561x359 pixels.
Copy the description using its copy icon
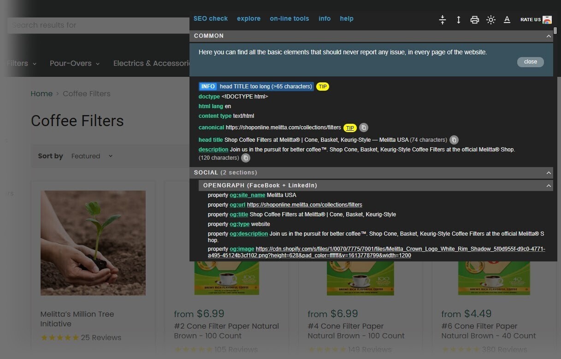246,158
